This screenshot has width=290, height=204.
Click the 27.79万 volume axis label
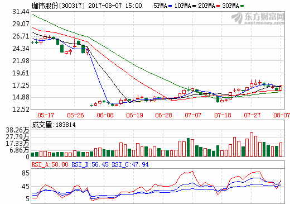coord(17,137)
